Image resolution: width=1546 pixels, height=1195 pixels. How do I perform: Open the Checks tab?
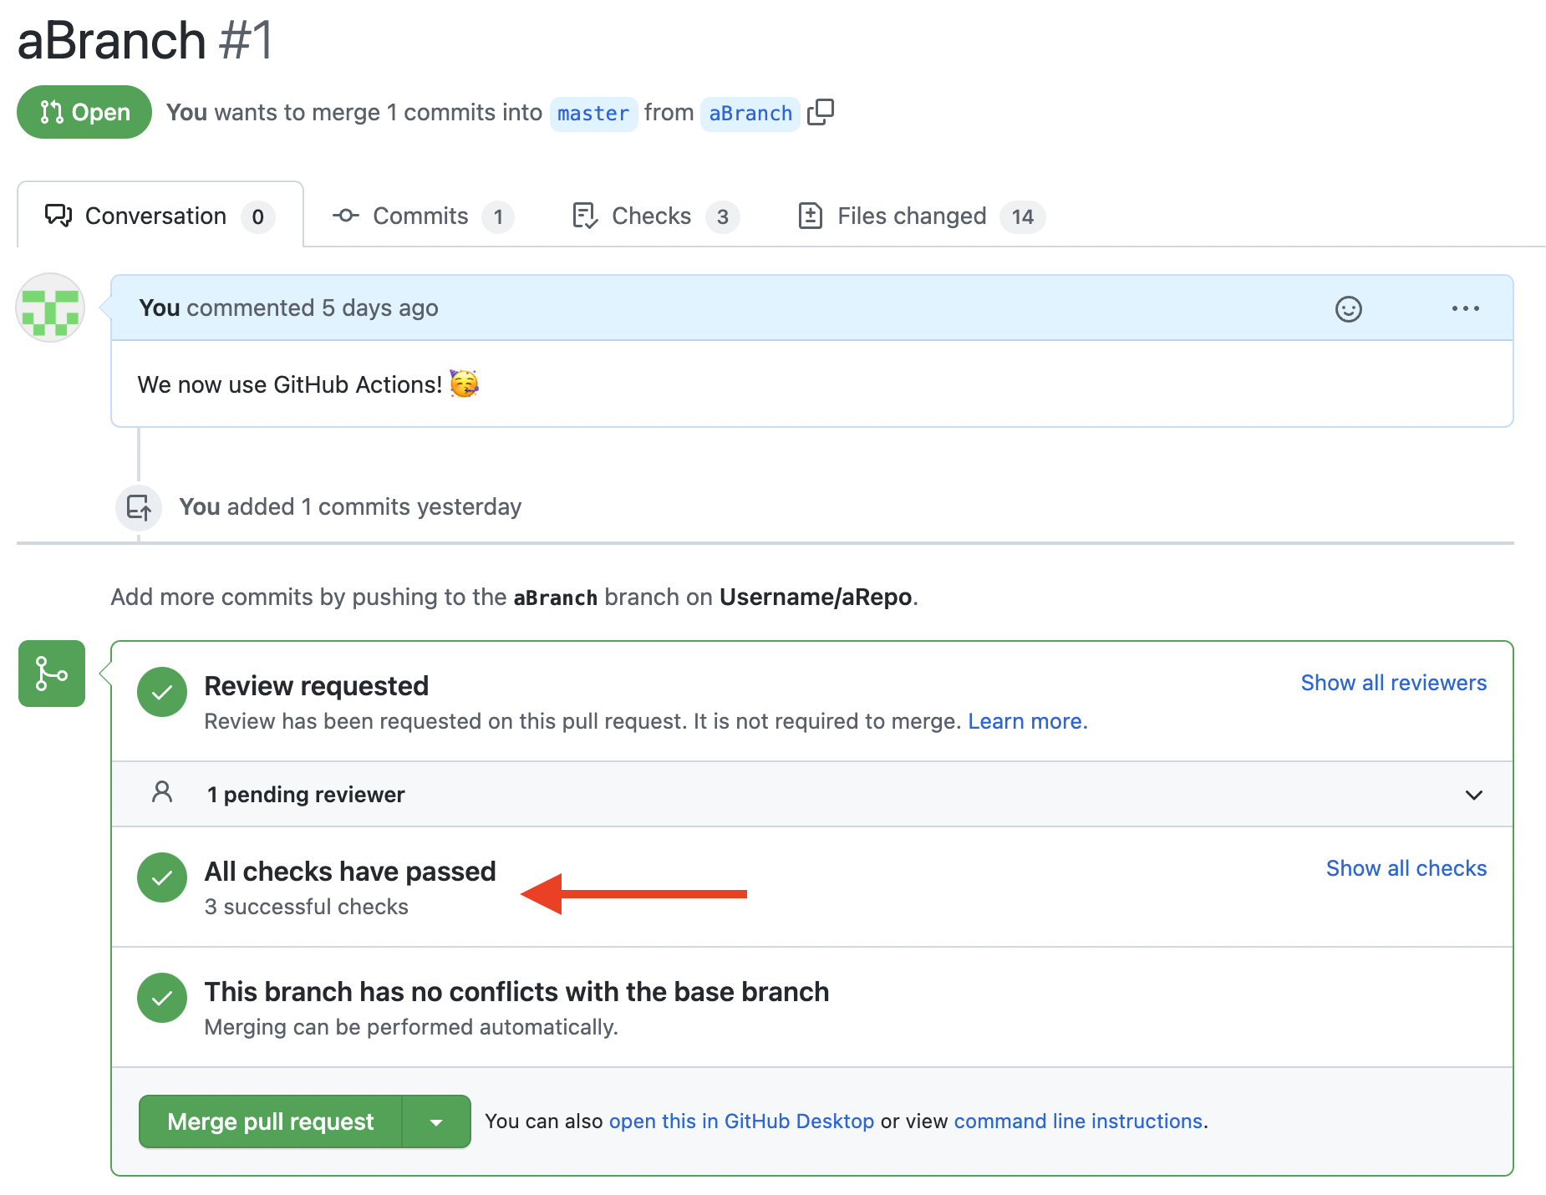(656, 216)
